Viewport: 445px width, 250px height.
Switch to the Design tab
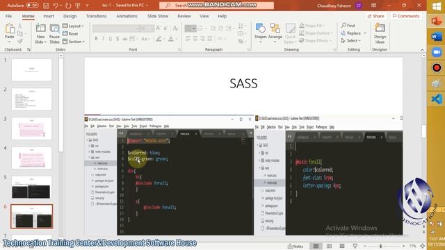[70, 16]
